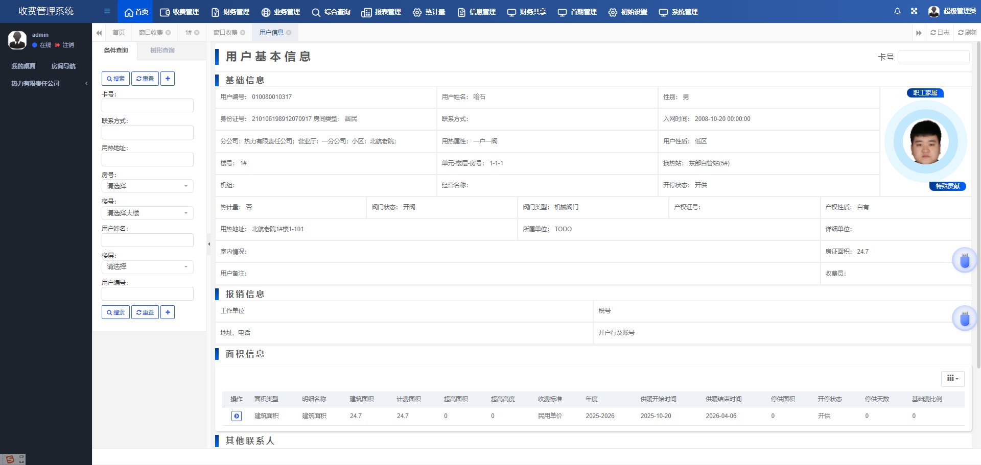This screenshot has width=981, height=465.
Task: Open the 房号 dropdown
Action: (147, 186)
